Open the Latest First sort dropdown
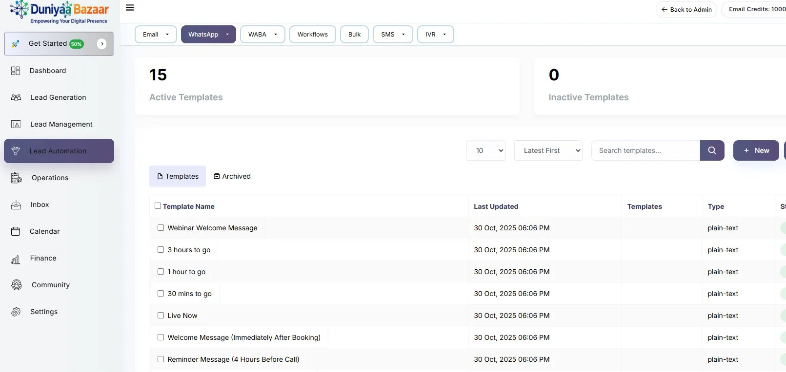Screen dimensions: 786x372 pos(548,150)
